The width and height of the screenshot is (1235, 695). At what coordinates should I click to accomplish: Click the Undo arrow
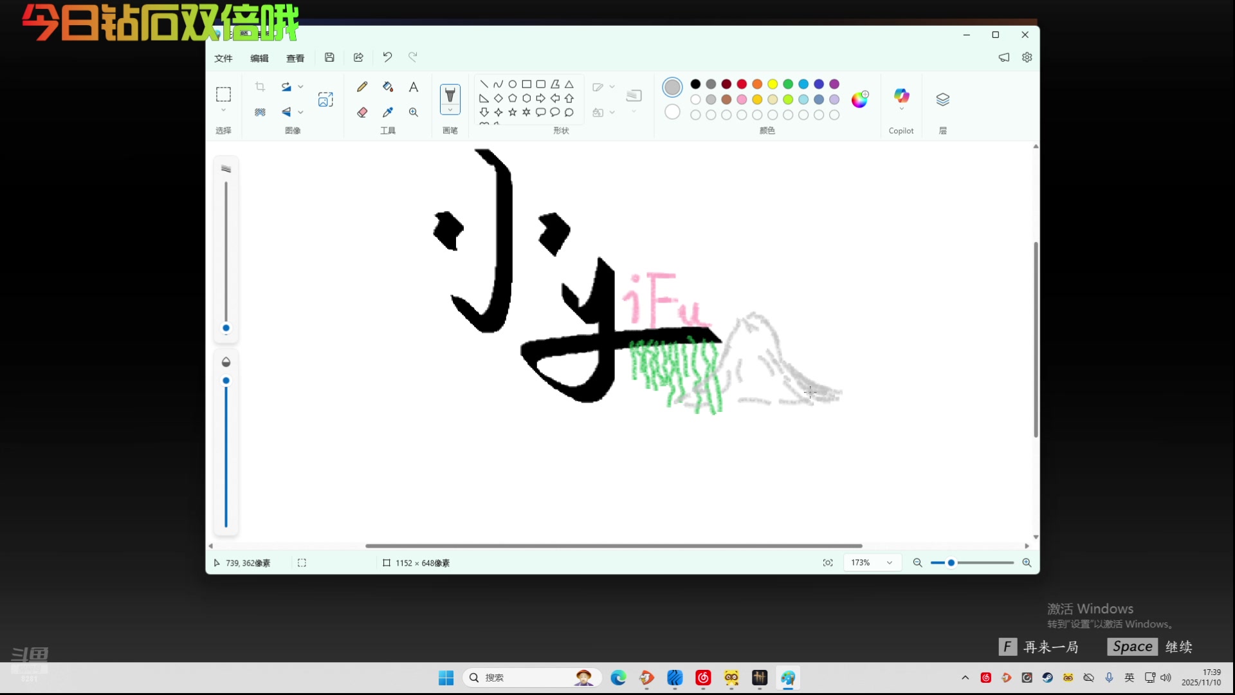click(x=387, y=57)
